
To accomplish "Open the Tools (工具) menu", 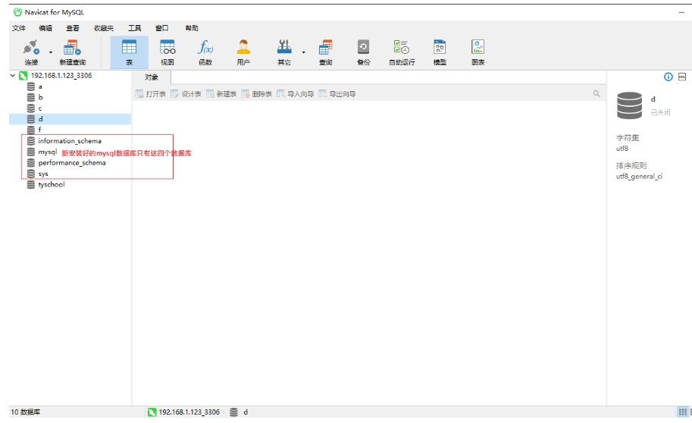I will [134, 28].
